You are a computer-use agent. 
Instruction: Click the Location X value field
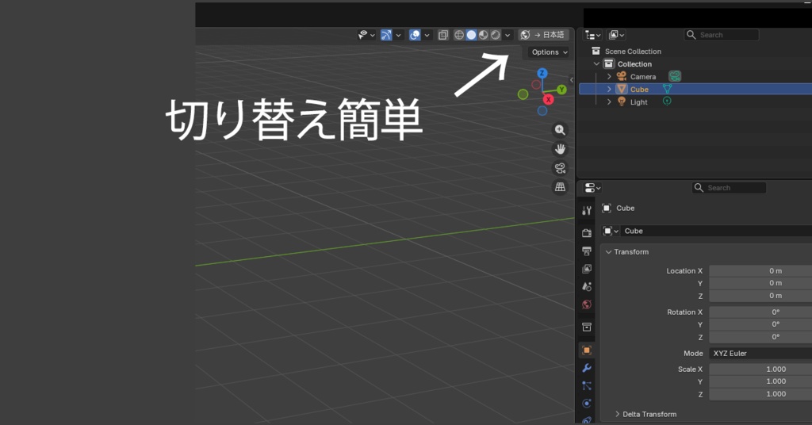(x=760, y=270)
